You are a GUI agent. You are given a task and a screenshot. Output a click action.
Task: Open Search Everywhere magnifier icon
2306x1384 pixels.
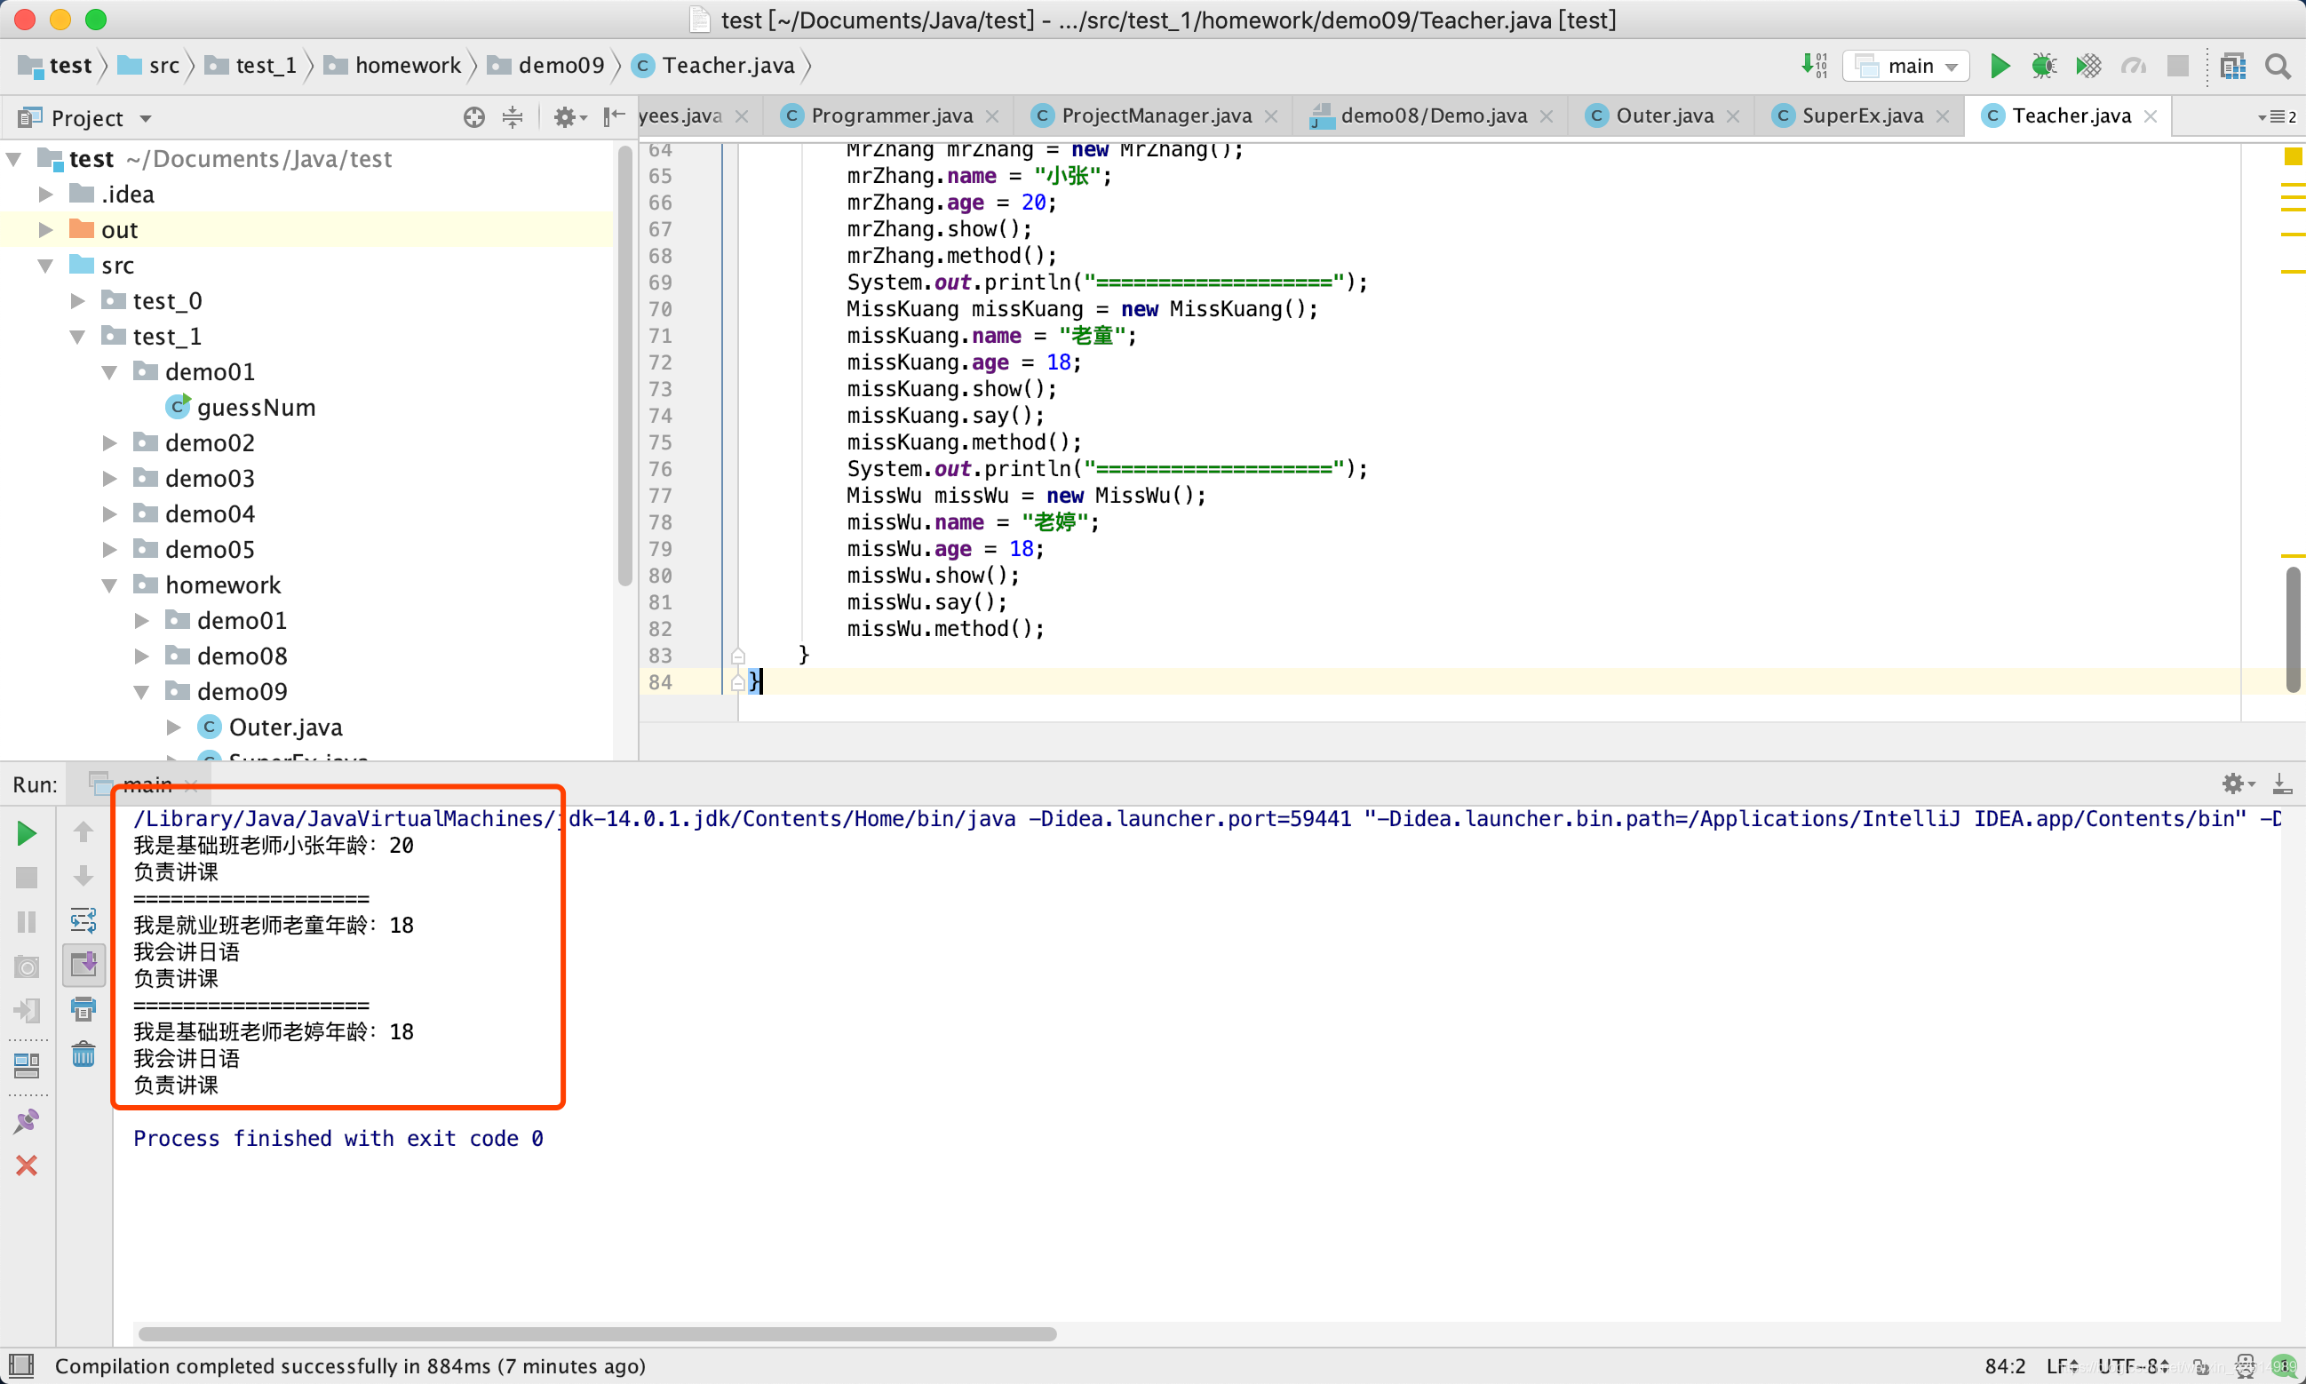point(2278,65)
